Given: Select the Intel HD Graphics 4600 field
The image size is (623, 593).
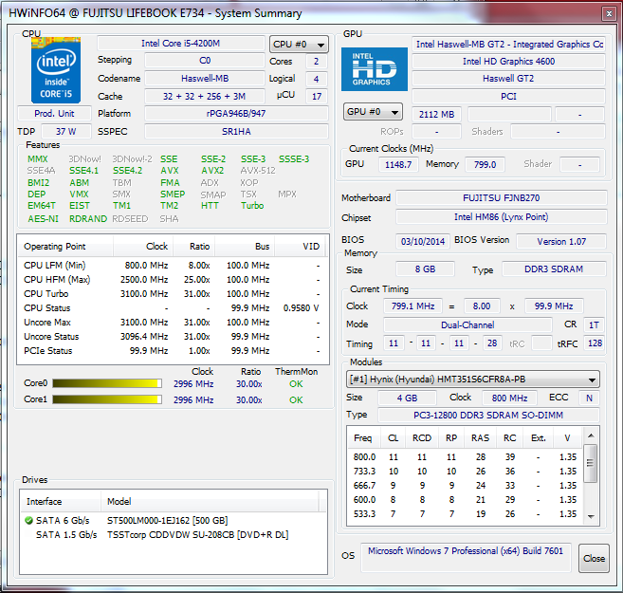Looking at the screenshot, I should [508, 62].
